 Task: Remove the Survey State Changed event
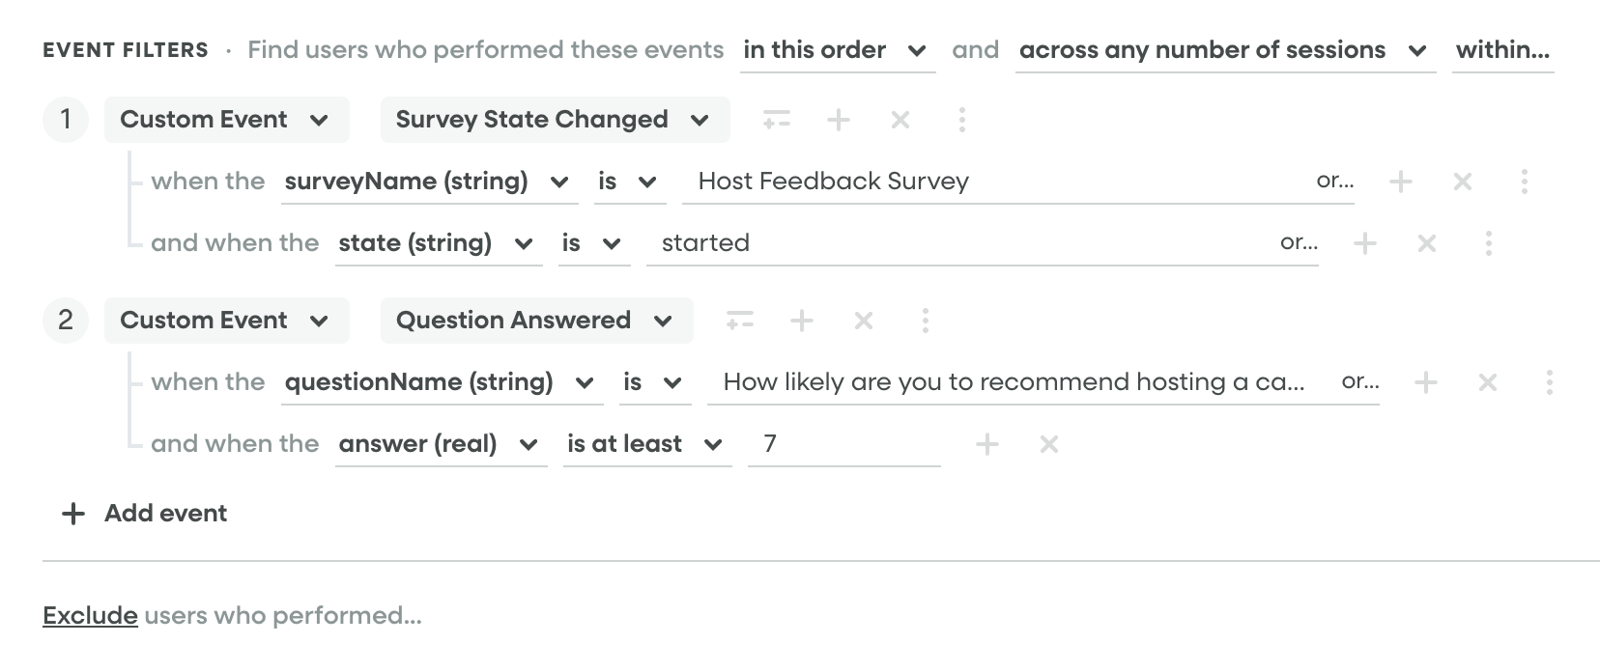tap(900, 120)
